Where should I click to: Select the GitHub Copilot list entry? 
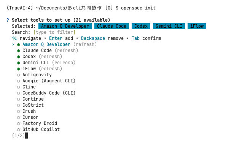click(x=41, y=129)
